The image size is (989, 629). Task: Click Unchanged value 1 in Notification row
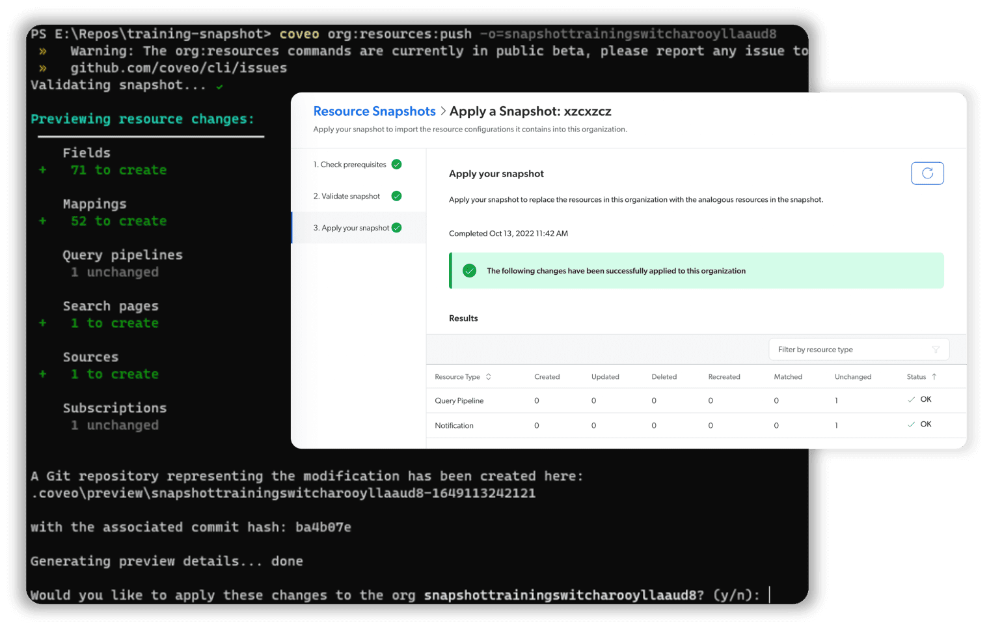[x=837, y=426]
